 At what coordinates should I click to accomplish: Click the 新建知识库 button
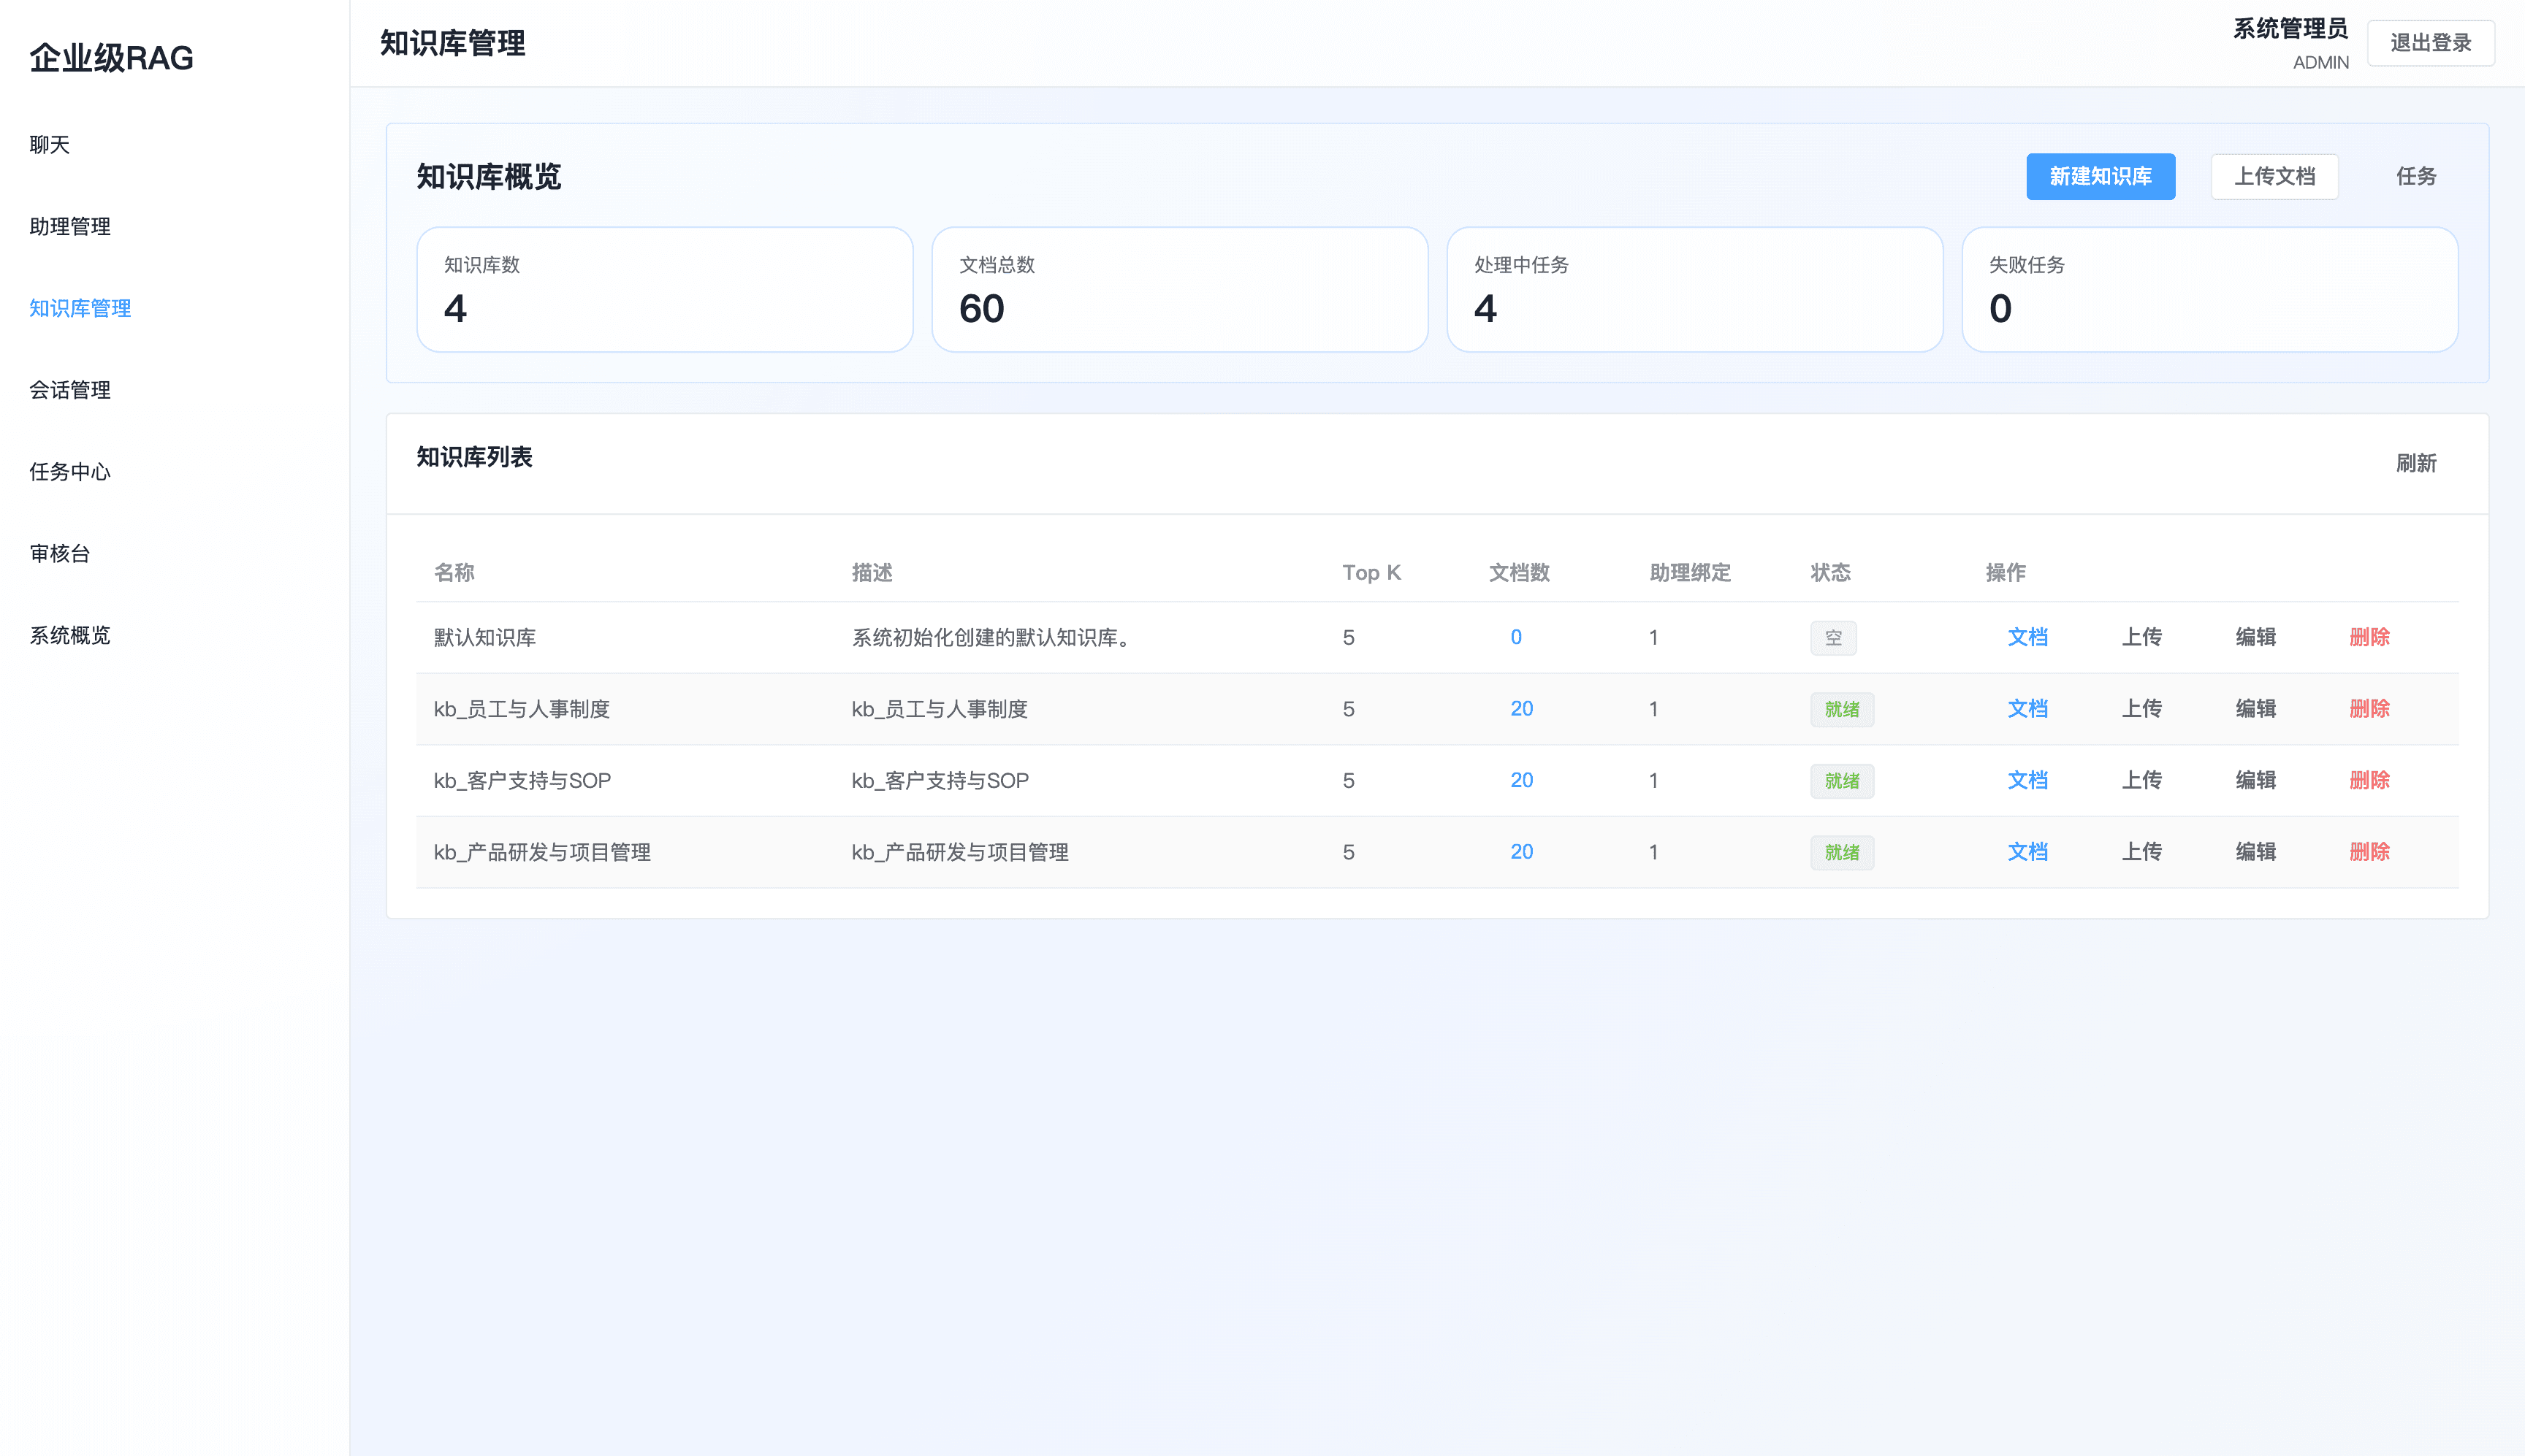(2100, 176)
